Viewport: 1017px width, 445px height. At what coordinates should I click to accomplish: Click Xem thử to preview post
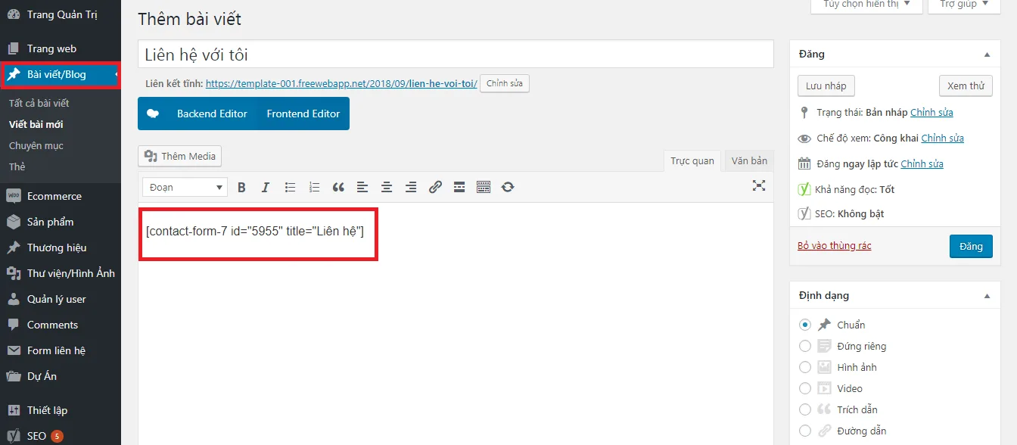click(966, 86)
